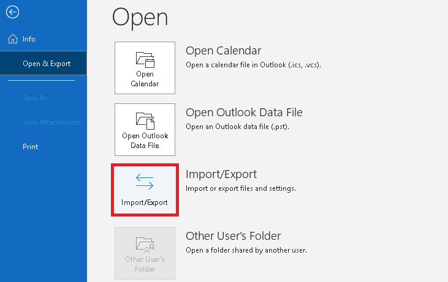This screenshot has width=448, height=282.
Task: Click the Open Outlook Data File tile
Action: 145,130
